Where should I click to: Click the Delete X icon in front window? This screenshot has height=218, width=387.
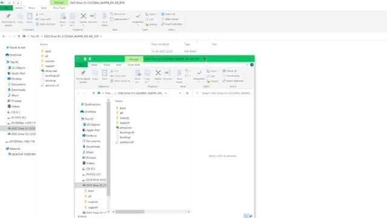point(158,73)
